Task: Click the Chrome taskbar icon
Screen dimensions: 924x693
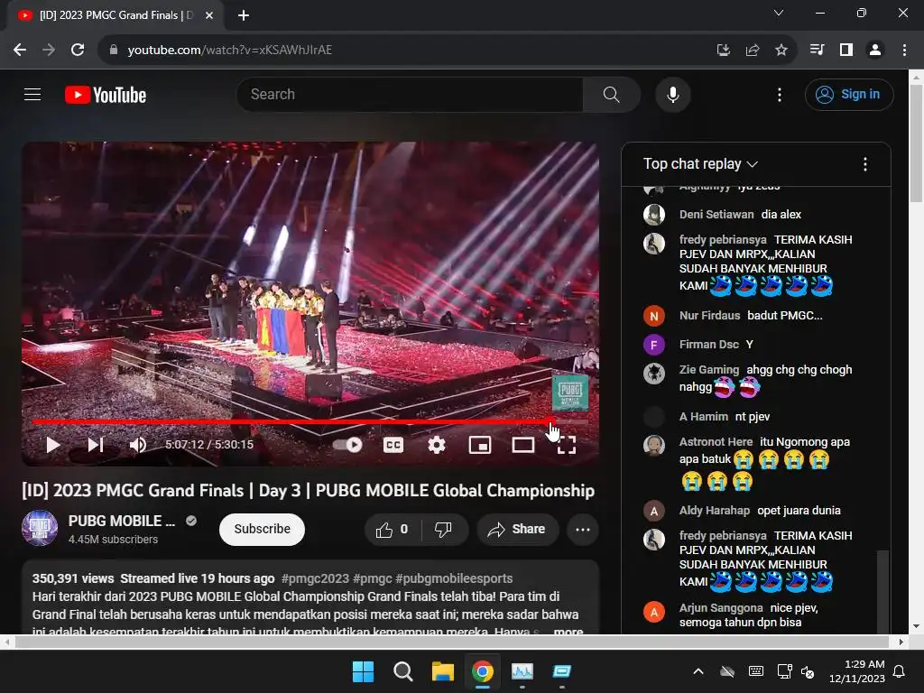Action: pos(483,671)
